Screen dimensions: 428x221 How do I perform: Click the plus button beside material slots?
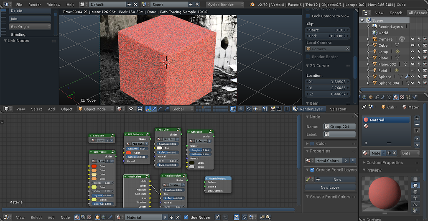417,118
